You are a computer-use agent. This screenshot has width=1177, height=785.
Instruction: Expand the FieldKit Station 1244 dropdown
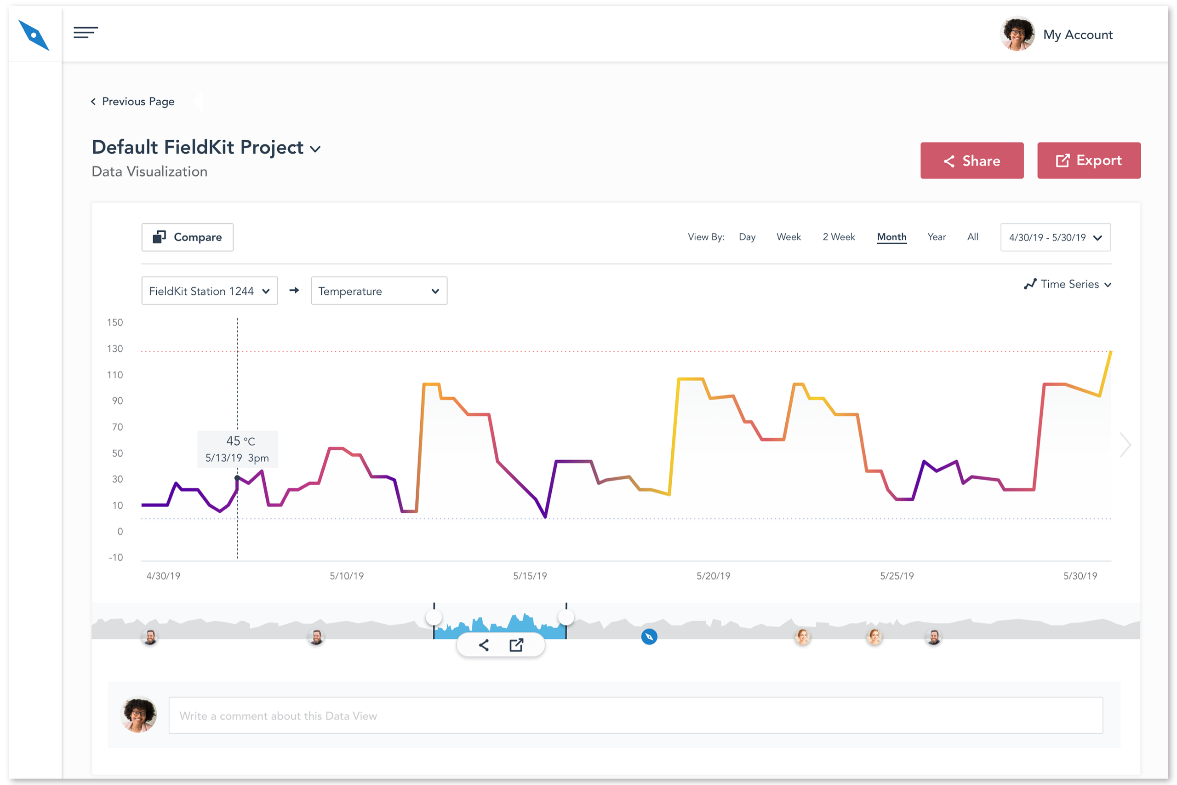(x=209, y=291)
